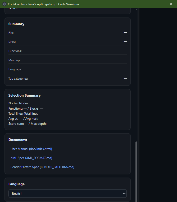
Task: Click the Documents panel heading
Action: coord(18,140)
